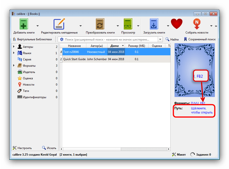Viewport: 229px width, 169px height.
Task: Open the search history dropdown
Action: pos(160,39)
